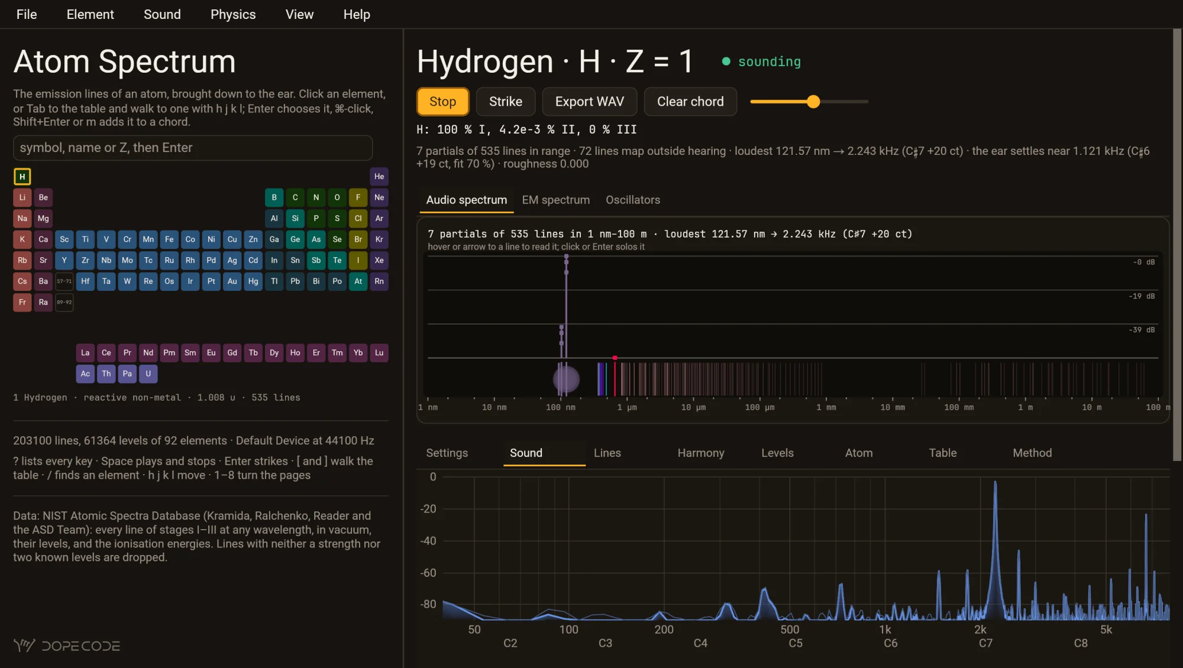Pick the La lanthanum element cell
1183x668 pixels.
[x=85, y=353]
